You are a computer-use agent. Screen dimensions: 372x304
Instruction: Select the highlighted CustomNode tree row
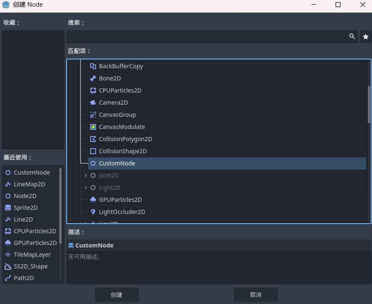pos(227,163)
